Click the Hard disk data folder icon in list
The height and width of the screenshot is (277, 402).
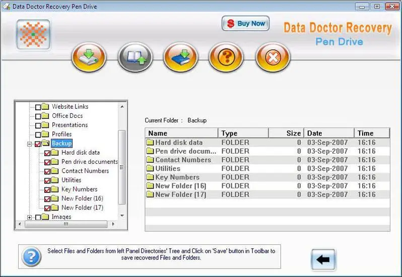pyautogui.click(x=150, y=143)
